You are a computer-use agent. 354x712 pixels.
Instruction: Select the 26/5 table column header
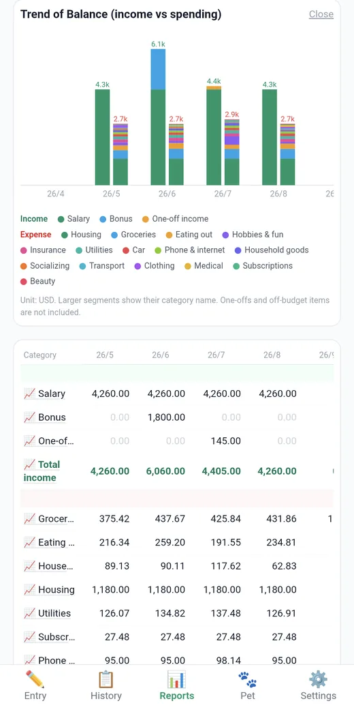(105, 355)
